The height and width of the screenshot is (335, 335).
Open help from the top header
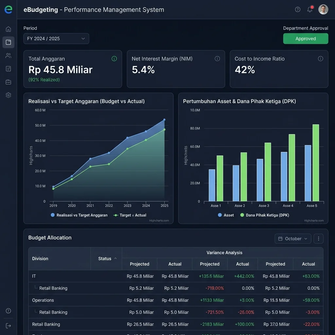(298, 9)
